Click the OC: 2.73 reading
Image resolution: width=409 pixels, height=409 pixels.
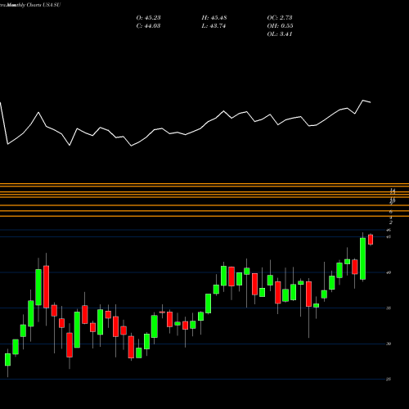[x=280, y=18]
